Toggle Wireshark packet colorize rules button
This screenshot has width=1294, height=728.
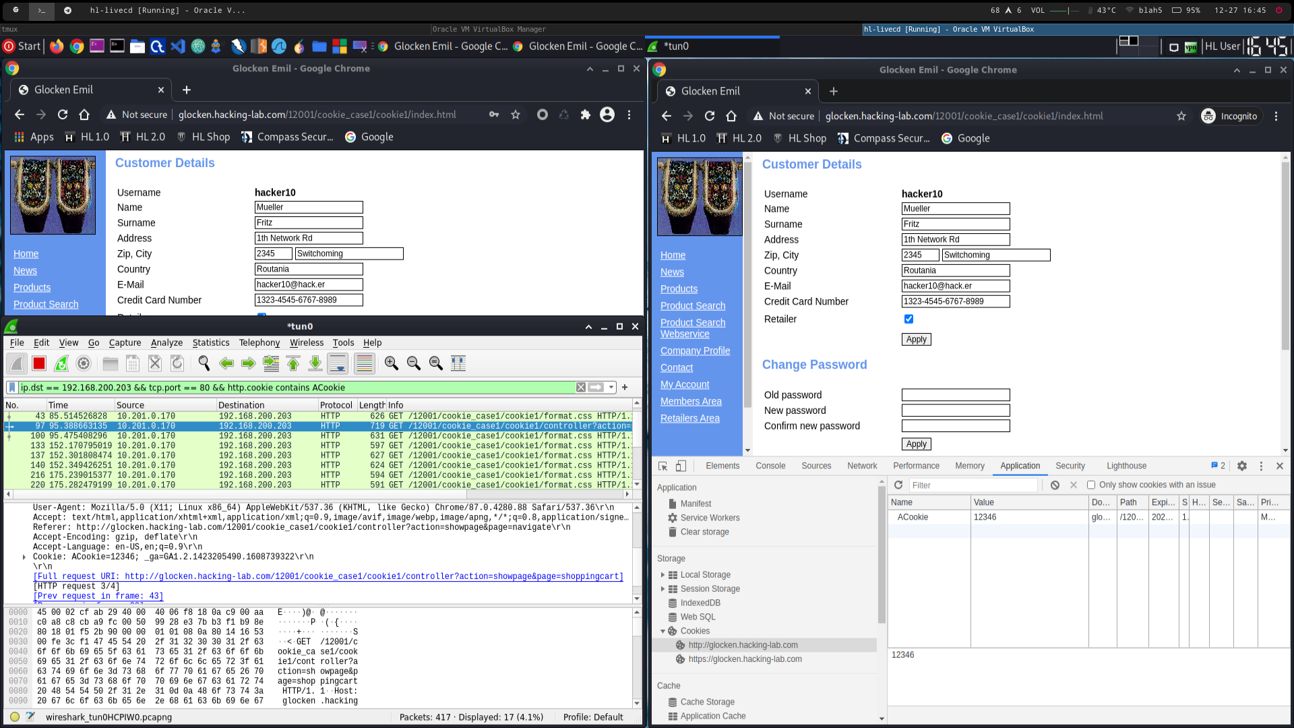[x=364, y=364]
